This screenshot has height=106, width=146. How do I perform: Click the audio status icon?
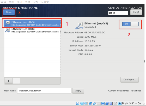click(86, 103)
